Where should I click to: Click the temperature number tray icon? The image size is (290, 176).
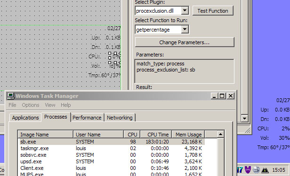240,170
